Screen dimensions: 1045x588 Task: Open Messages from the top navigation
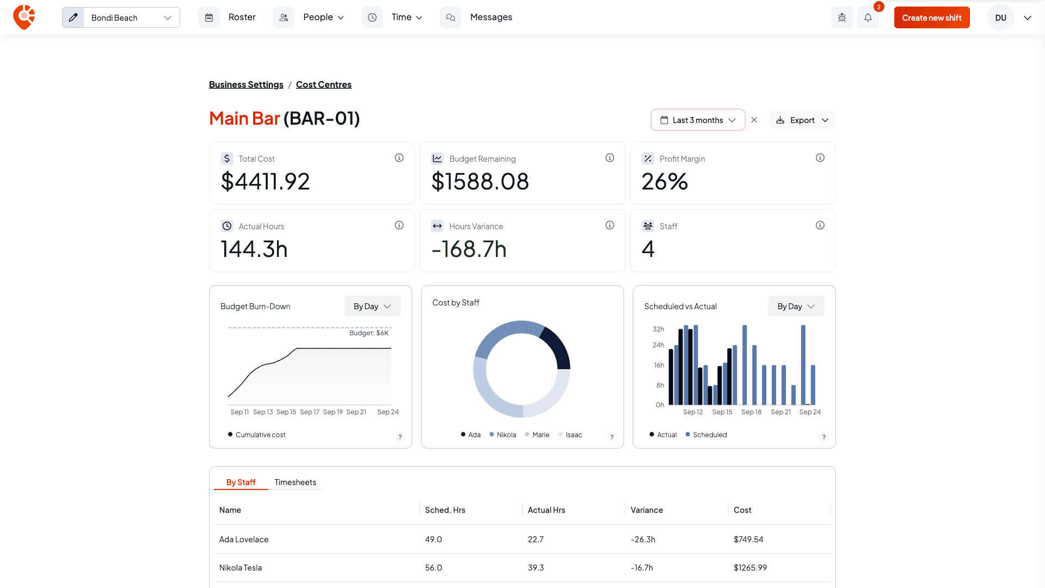pyautogui.click(x=491, y=17)
